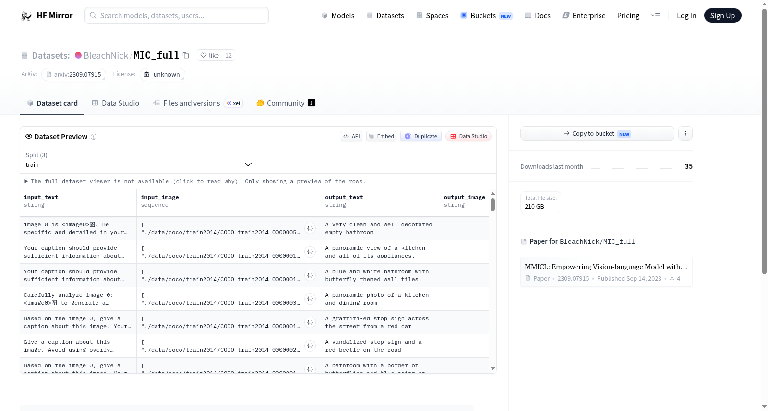
Task: Like the MIC_full dataset
Action: 210,55
